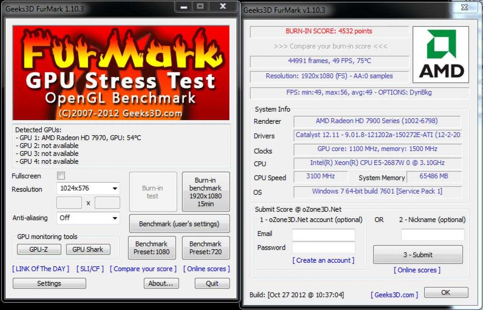Close the score window with X
483x310 pixels.
[464, 7]
